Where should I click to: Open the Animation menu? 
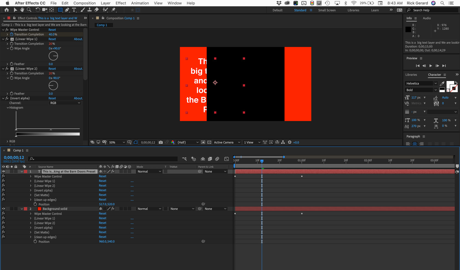[x=140, y=3]
